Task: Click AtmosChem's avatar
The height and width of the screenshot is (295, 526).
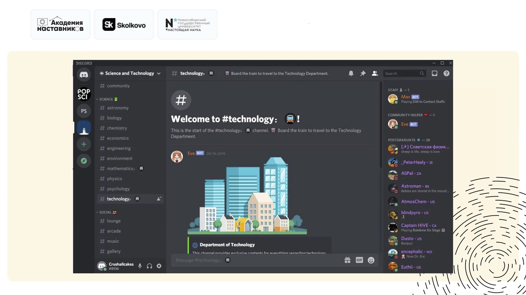Action: (x=393, y=202)
